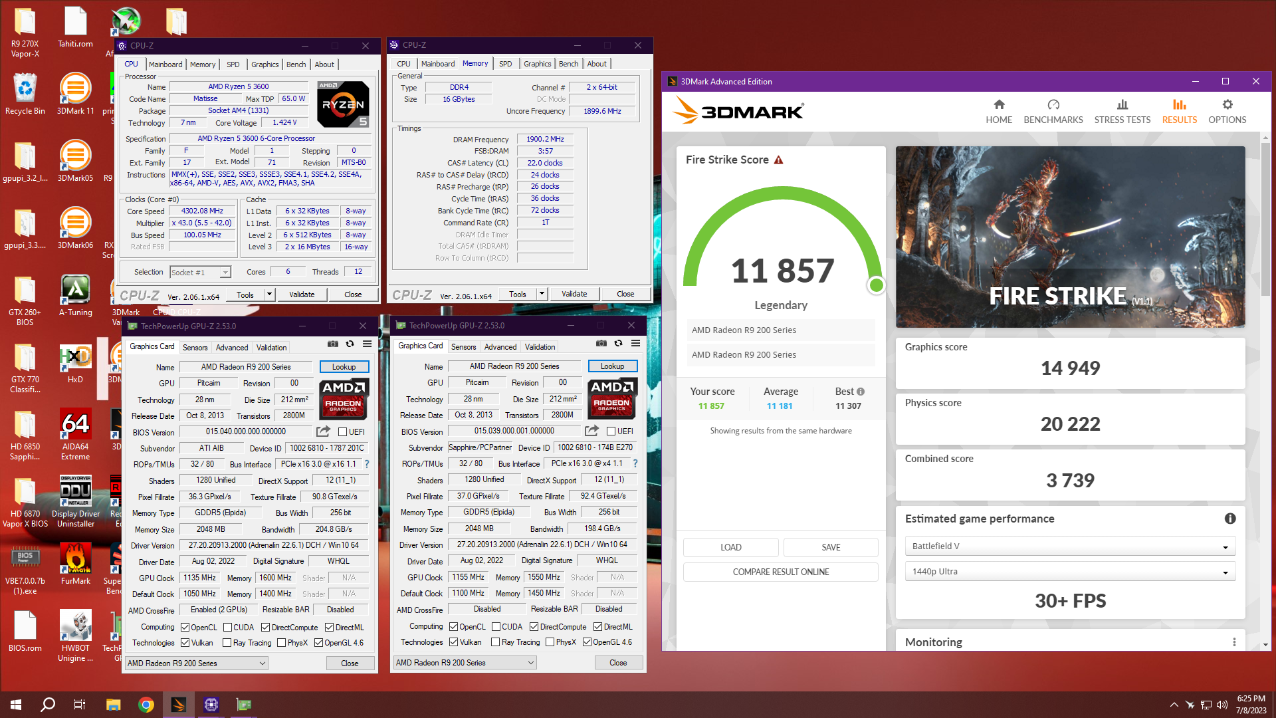Toggle the PhysX checkbox in right GPU-Z
Image resolution: width=1276 pixels, height=718 pixels.
[x=550, y=642]
